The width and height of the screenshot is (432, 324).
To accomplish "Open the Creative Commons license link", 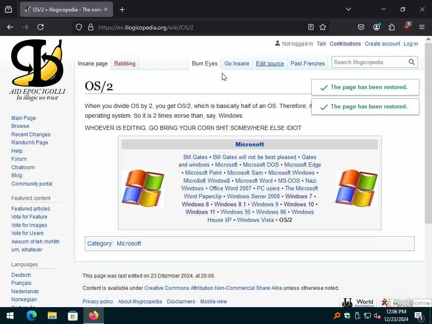I will click(x=213, y=288).
